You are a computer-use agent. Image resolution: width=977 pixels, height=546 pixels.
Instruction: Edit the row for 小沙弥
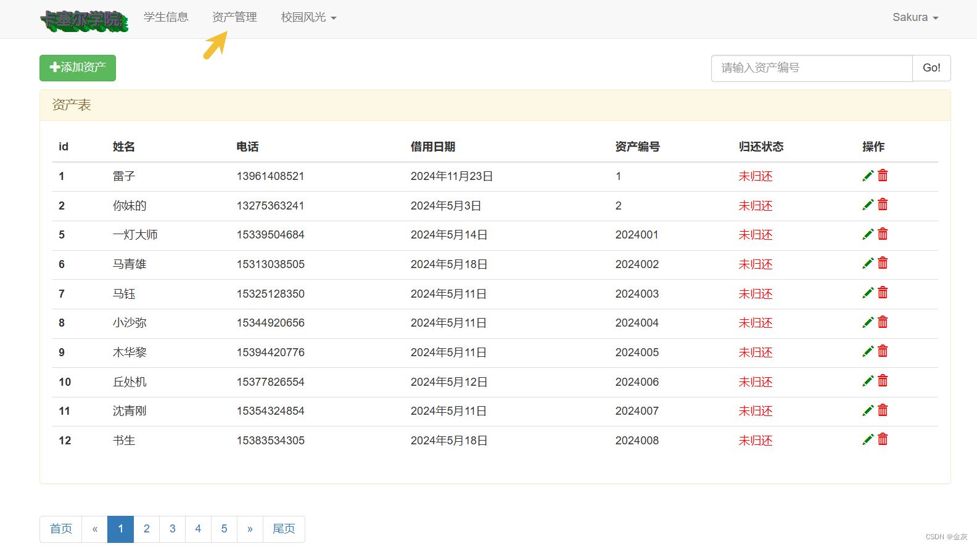(x=868, y=322)
